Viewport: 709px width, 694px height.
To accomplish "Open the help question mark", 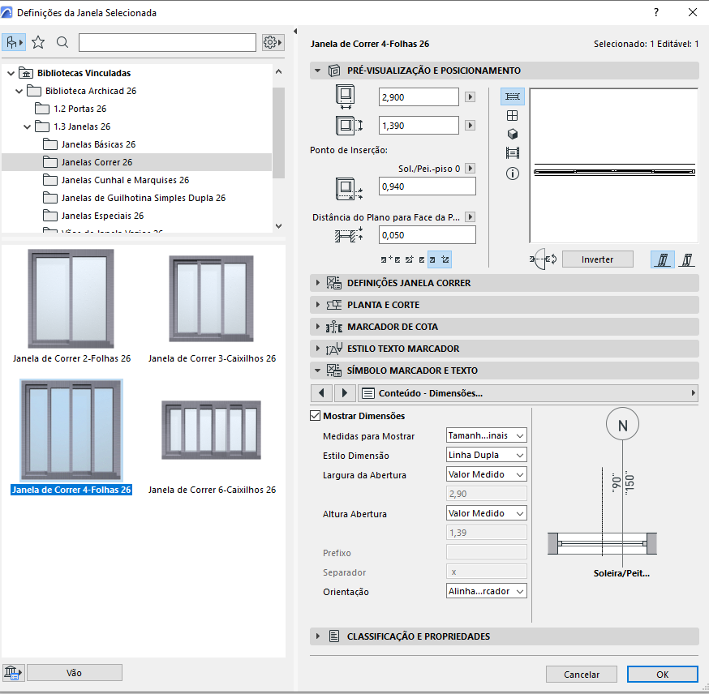I will (656, 12).
